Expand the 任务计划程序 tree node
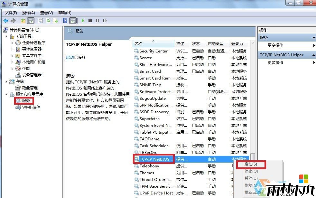 [13, 43]
